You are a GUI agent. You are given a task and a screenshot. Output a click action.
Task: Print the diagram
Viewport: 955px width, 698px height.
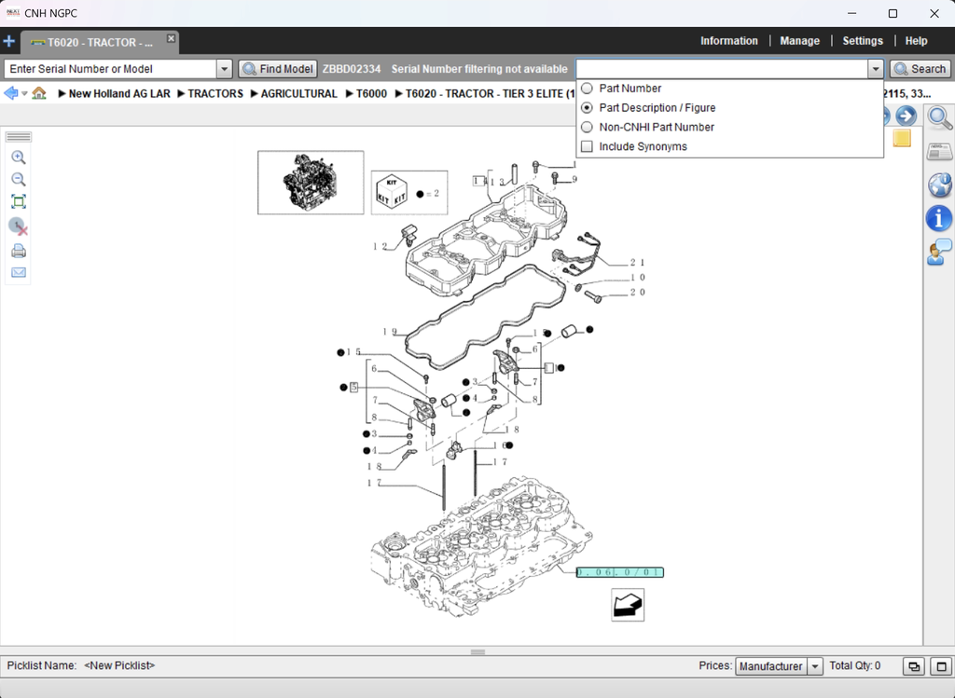19,251
